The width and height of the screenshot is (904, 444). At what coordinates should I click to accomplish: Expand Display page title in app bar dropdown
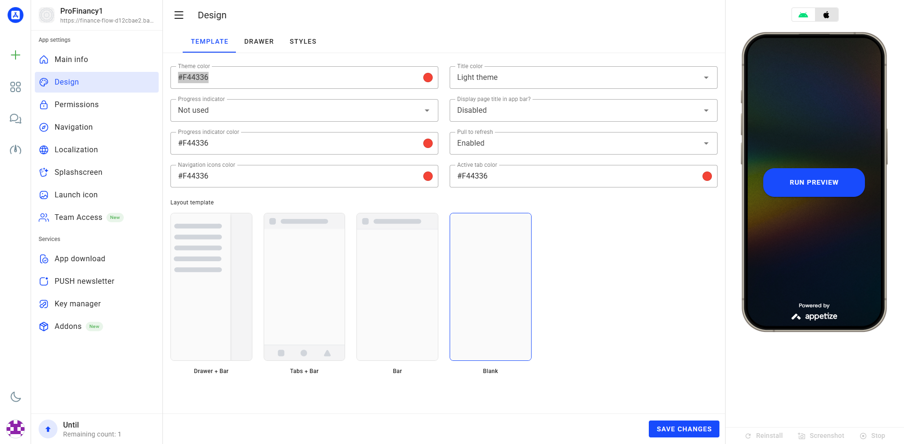(583, 110)
